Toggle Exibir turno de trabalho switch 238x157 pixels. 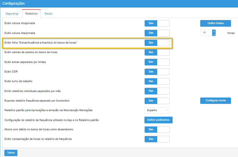[x=157, y=81]
